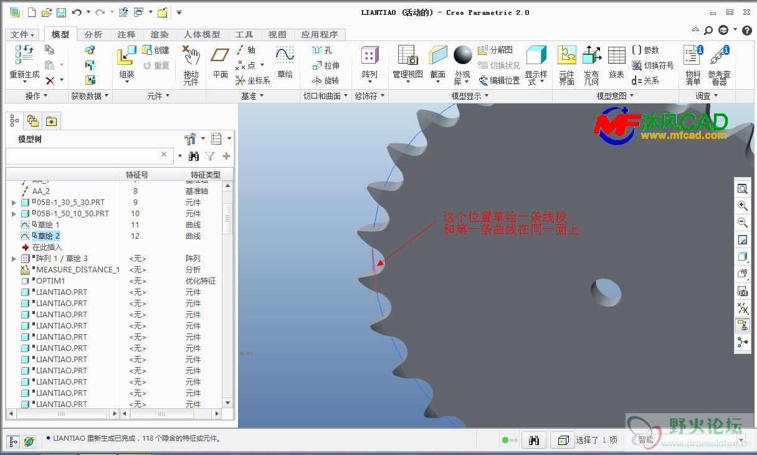Minimize the ribbon with the chevron arrow
This screenshot has height=455, width=757.
[696, 30]
